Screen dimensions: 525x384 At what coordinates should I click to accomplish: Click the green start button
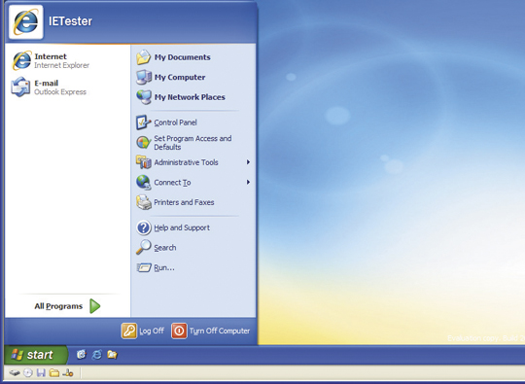36,355
